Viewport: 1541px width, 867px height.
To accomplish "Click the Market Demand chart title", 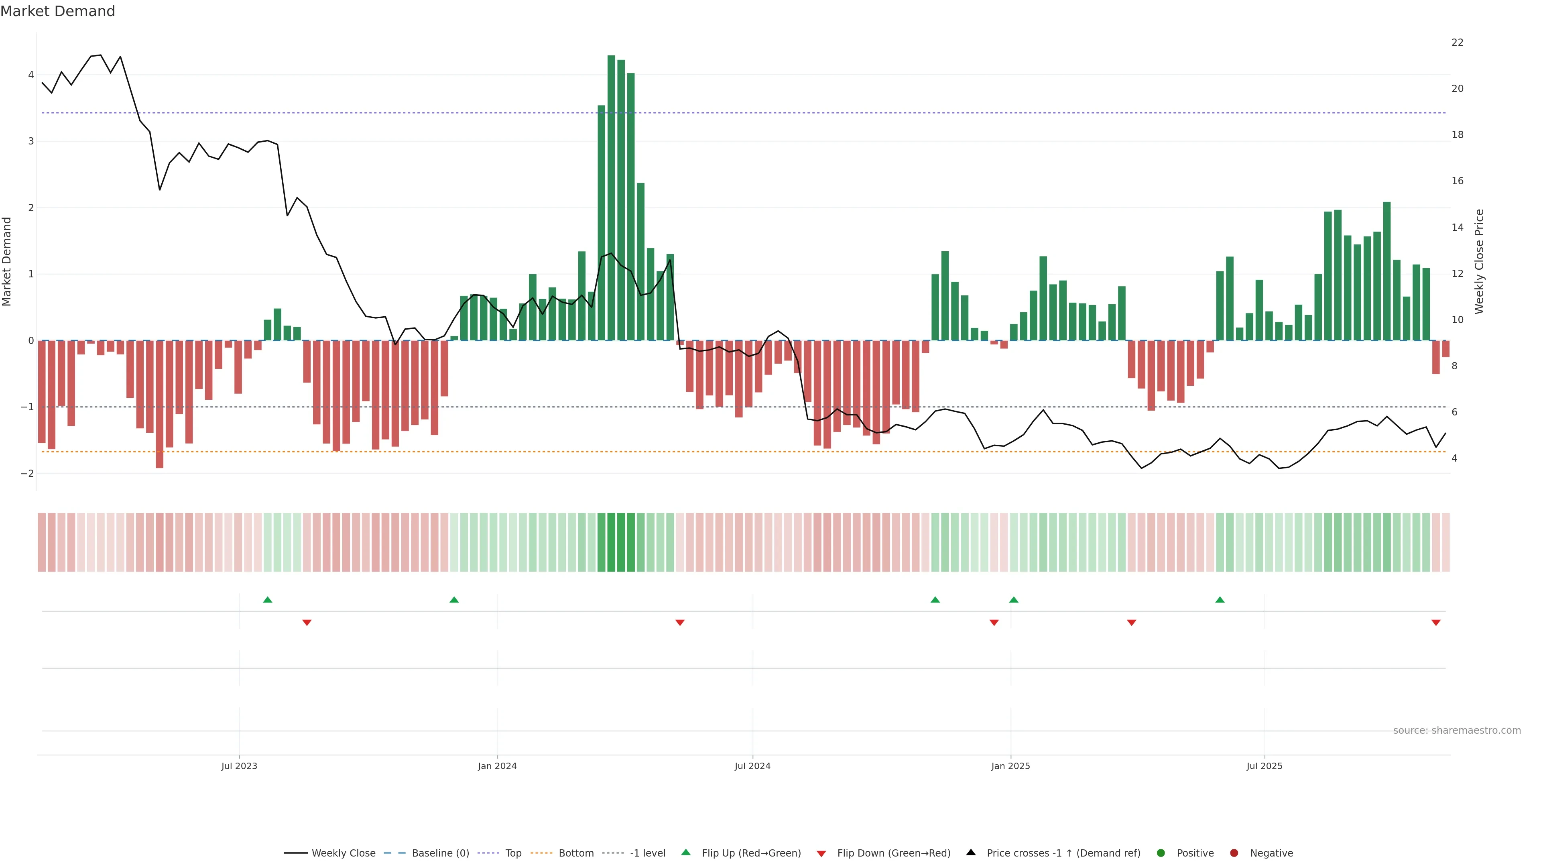I will pos(57,11).
